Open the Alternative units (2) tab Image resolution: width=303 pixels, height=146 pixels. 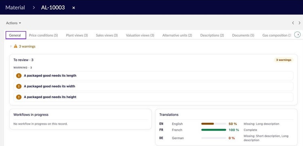pyautogui.click(x=177, y=35)
